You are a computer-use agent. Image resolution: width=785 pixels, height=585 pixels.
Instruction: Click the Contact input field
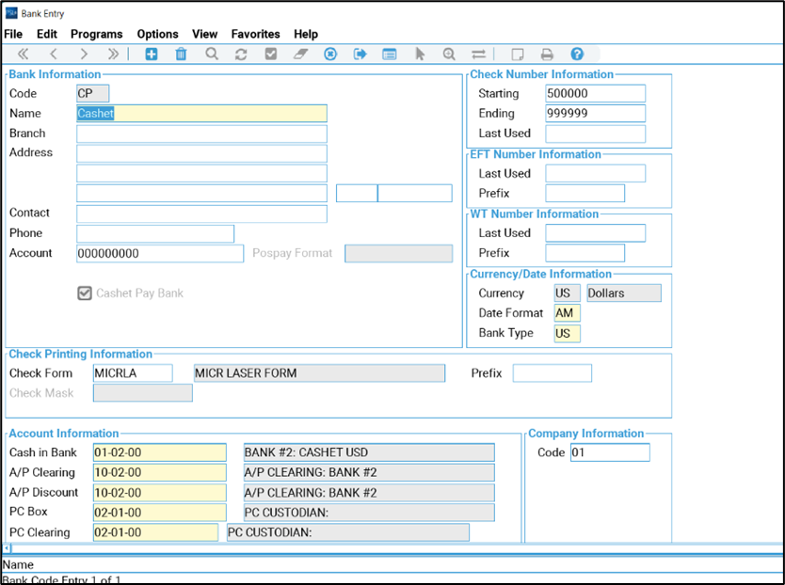tap(201, 213)
